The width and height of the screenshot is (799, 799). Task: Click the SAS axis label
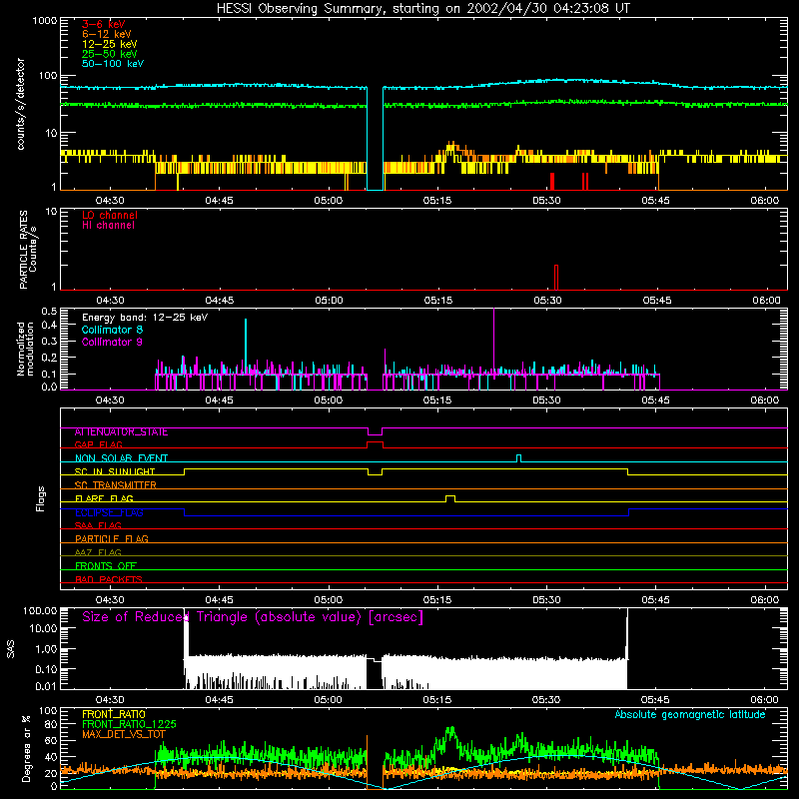[x=11, y=649]
